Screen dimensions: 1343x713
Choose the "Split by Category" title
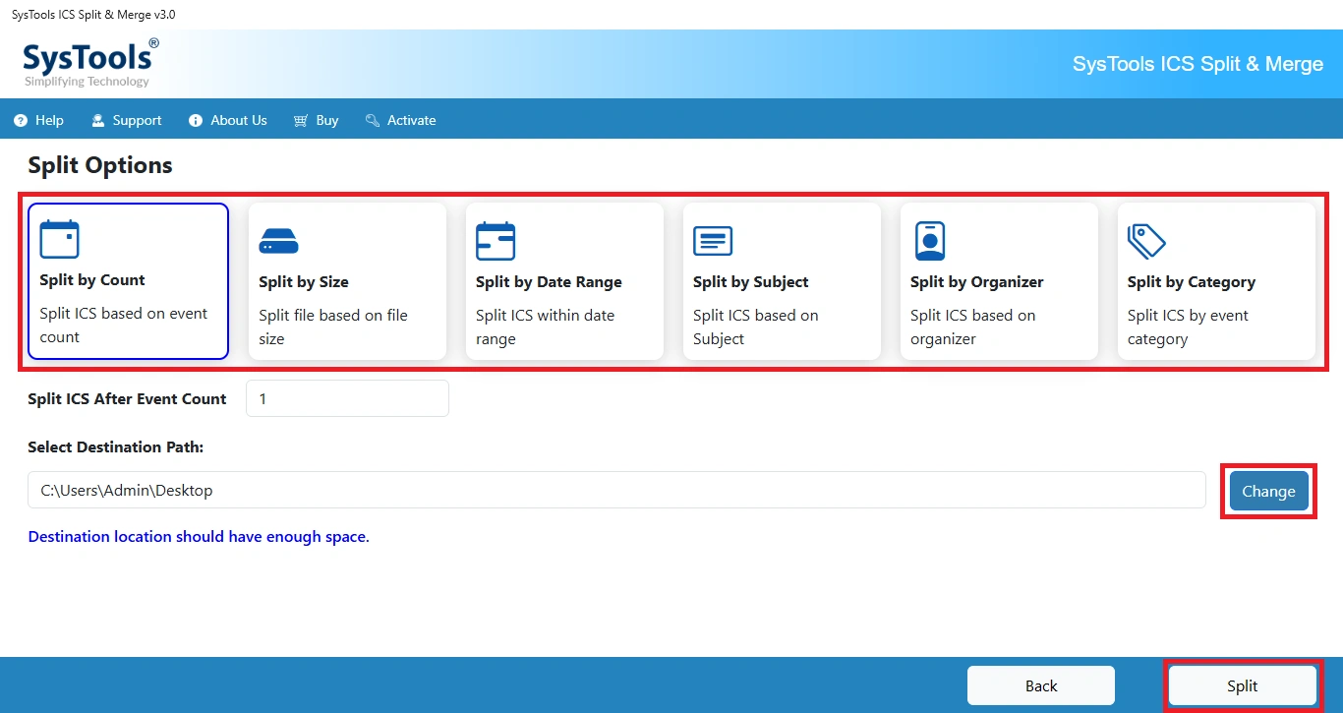[x=1192, y=282]
